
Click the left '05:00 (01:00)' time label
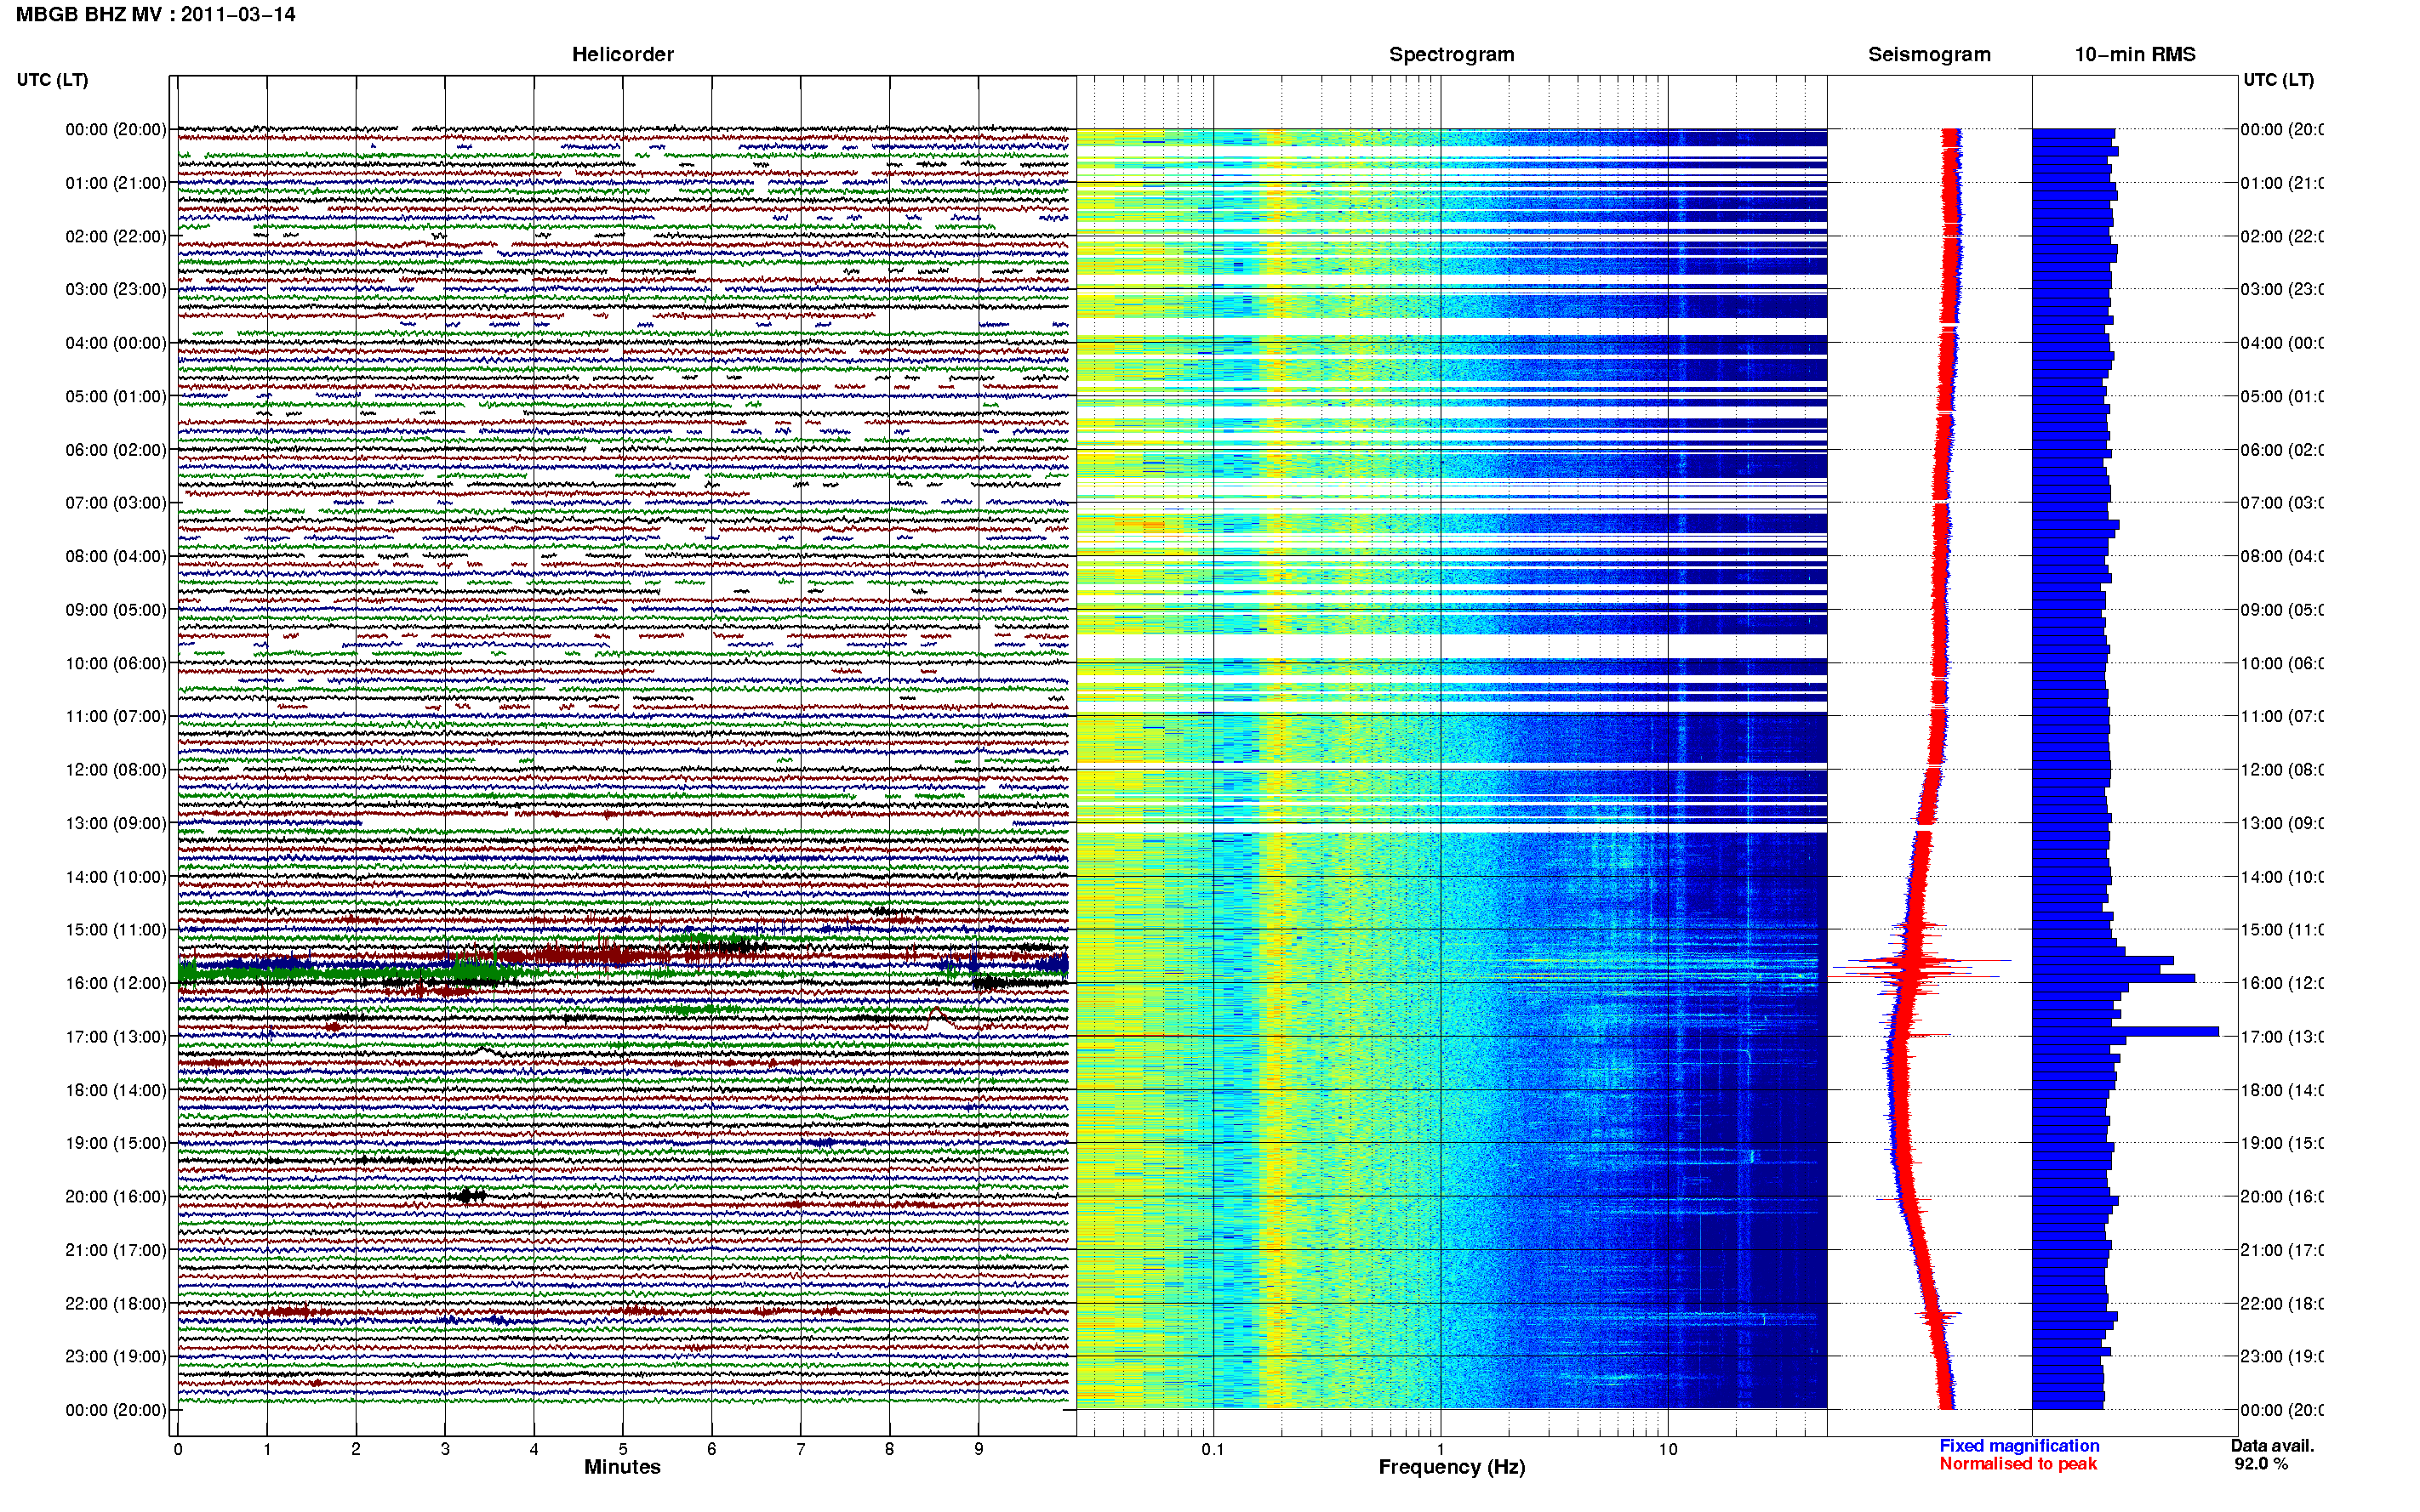tap(116, 396)
